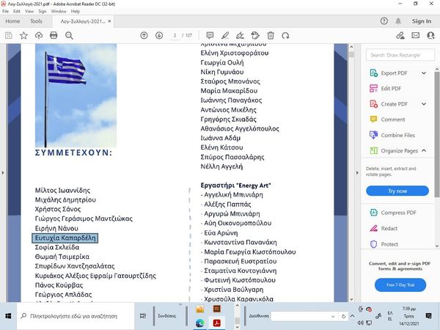This screenshot has height=330, width=440.
Task: Click the cloud upload icon
Action: [x=39, y=35]
